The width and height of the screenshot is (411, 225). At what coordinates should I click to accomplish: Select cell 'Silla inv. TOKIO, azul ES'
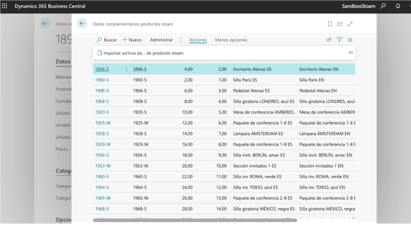point(255,188)
